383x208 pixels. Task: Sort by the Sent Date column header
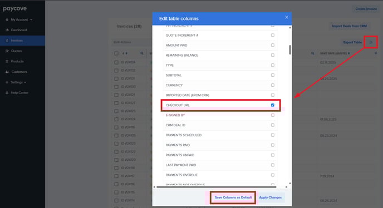pos(335,53)
